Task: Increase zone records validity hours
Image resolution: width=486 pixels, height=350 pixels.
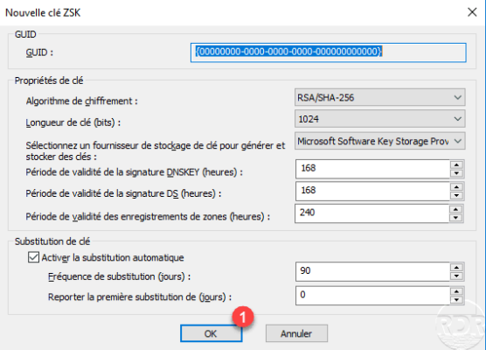Action: (456, 209)
